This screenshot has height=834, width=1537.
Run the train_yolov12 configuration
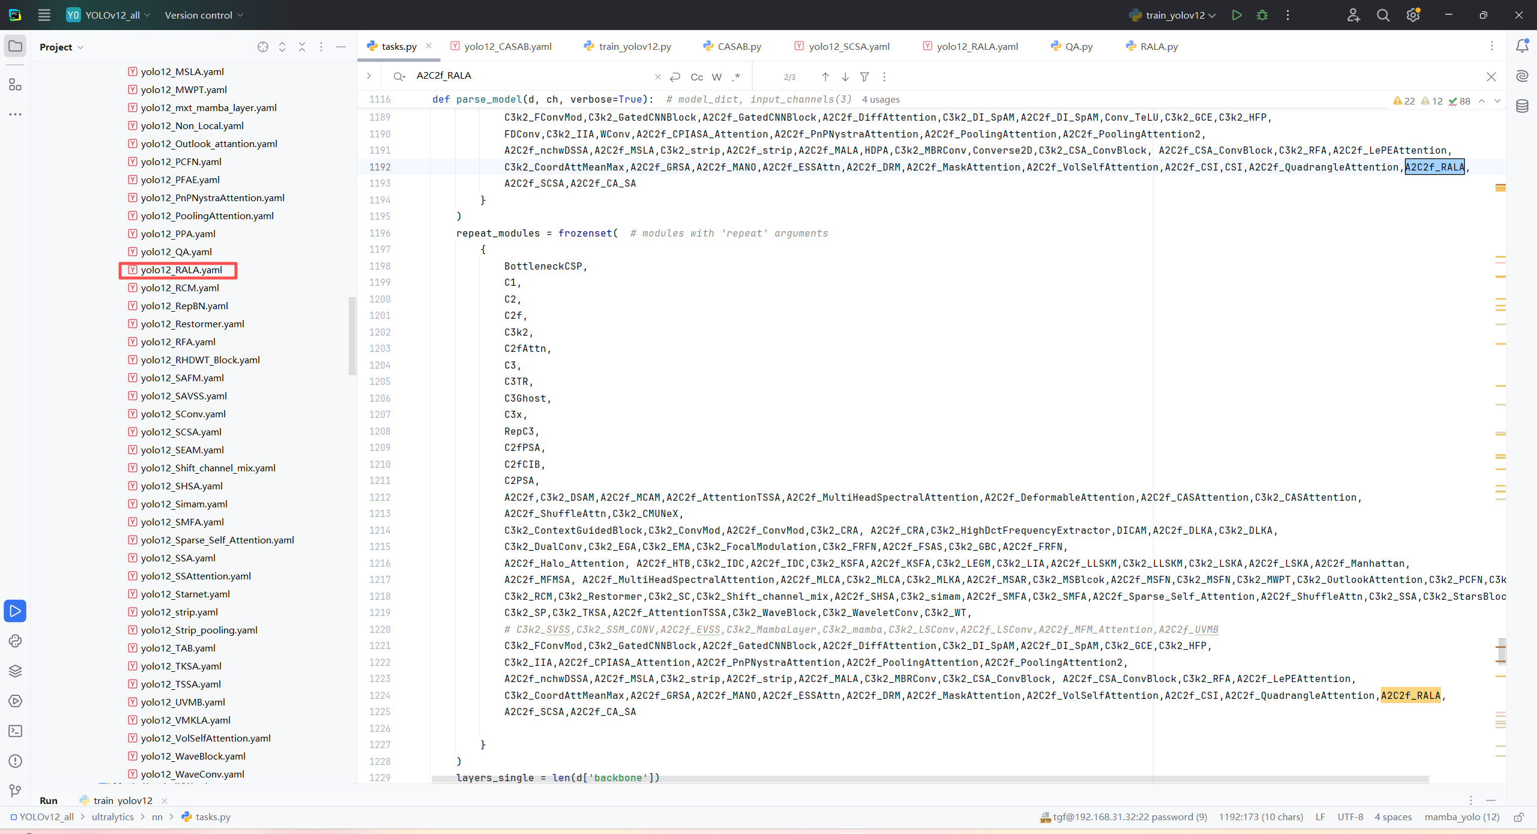coord(1236,15)
